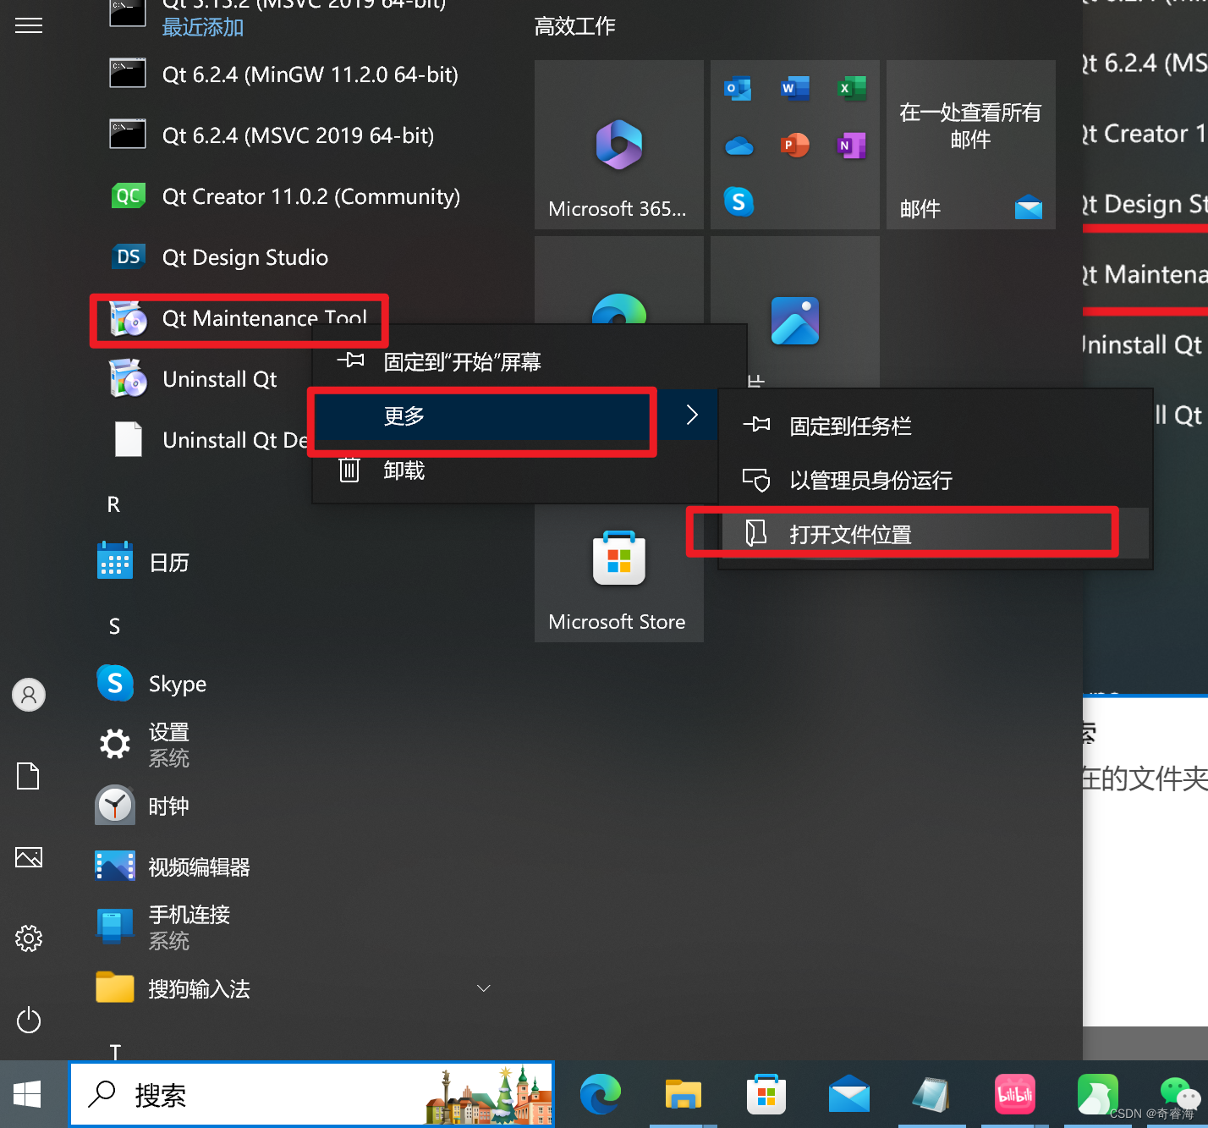Click the Excel icon in Office tile
This screenshot has height=1128, width=1208.
click(852, 88)
